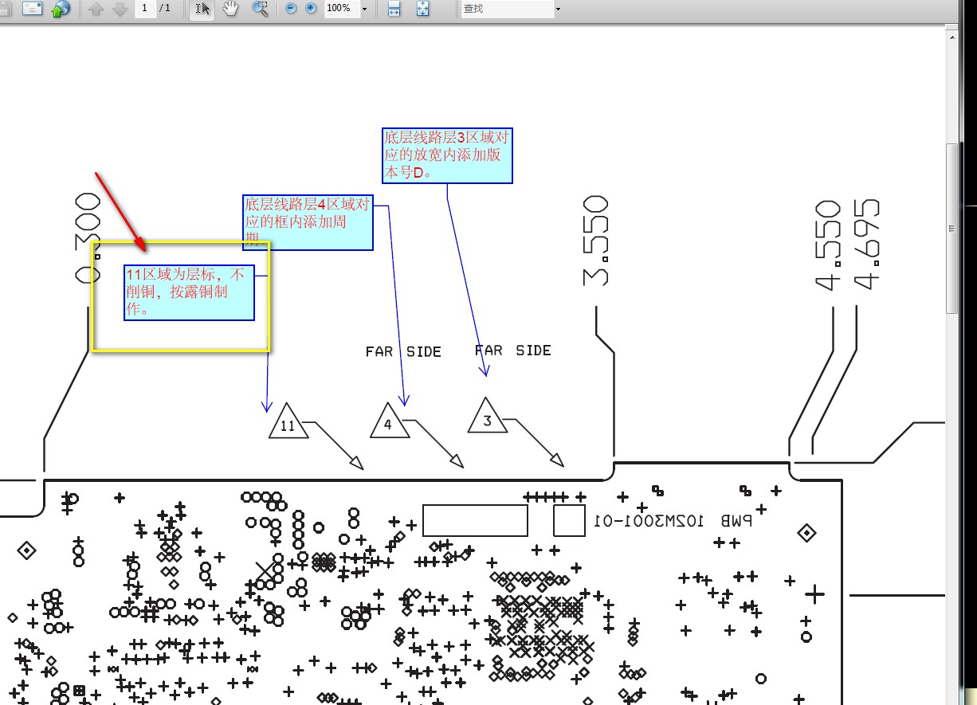Click the PWB 102M3001-01 label

673,521
